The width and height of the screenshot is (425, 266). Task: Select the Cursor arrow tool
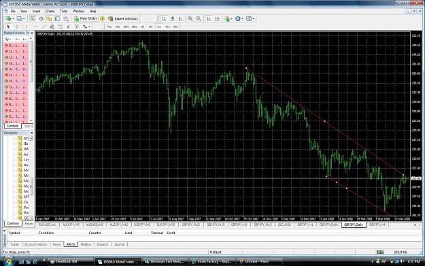[x=8, y=27]
